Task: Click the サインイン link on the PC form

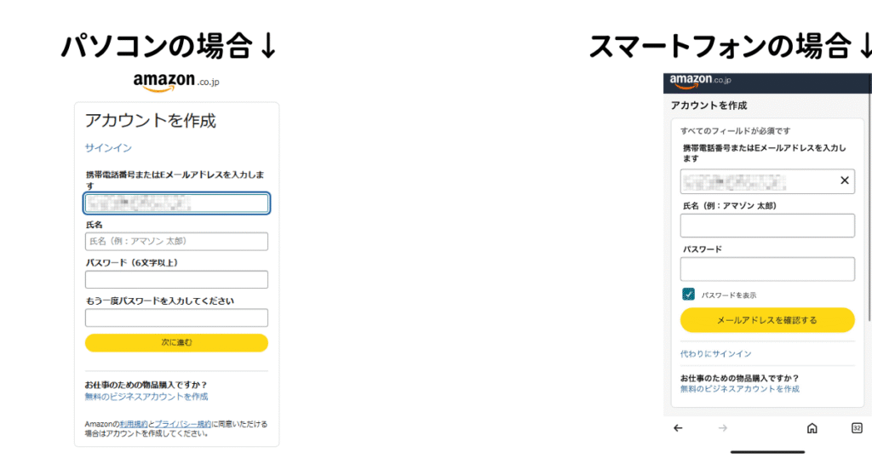Action: click(x=108, y=148)
